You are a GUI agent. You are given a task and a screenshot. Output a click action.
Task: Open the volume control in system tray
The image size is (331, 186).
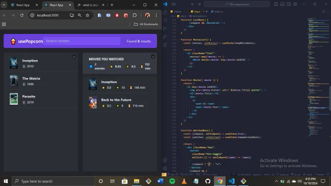point(299,181)
